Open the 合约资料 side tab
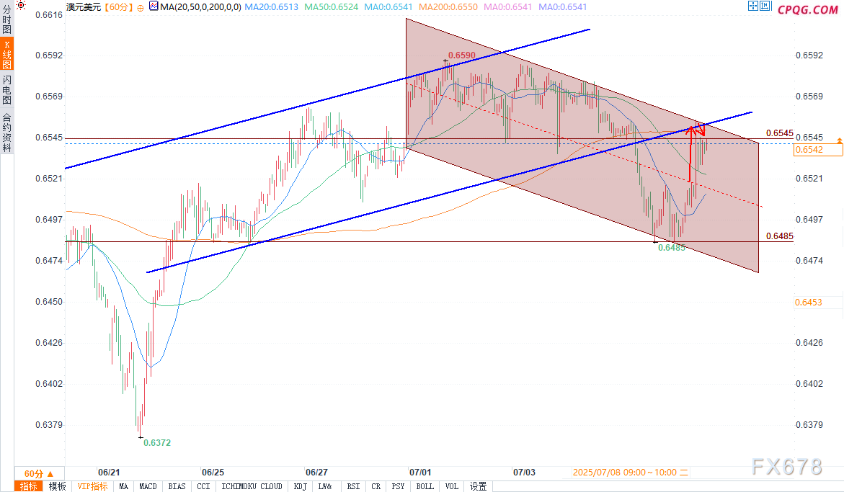Image resolution: width=844 pixels, height=492 pixels. (6, 132)
